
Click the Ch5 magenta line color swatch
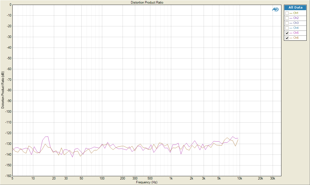point(291,33)
